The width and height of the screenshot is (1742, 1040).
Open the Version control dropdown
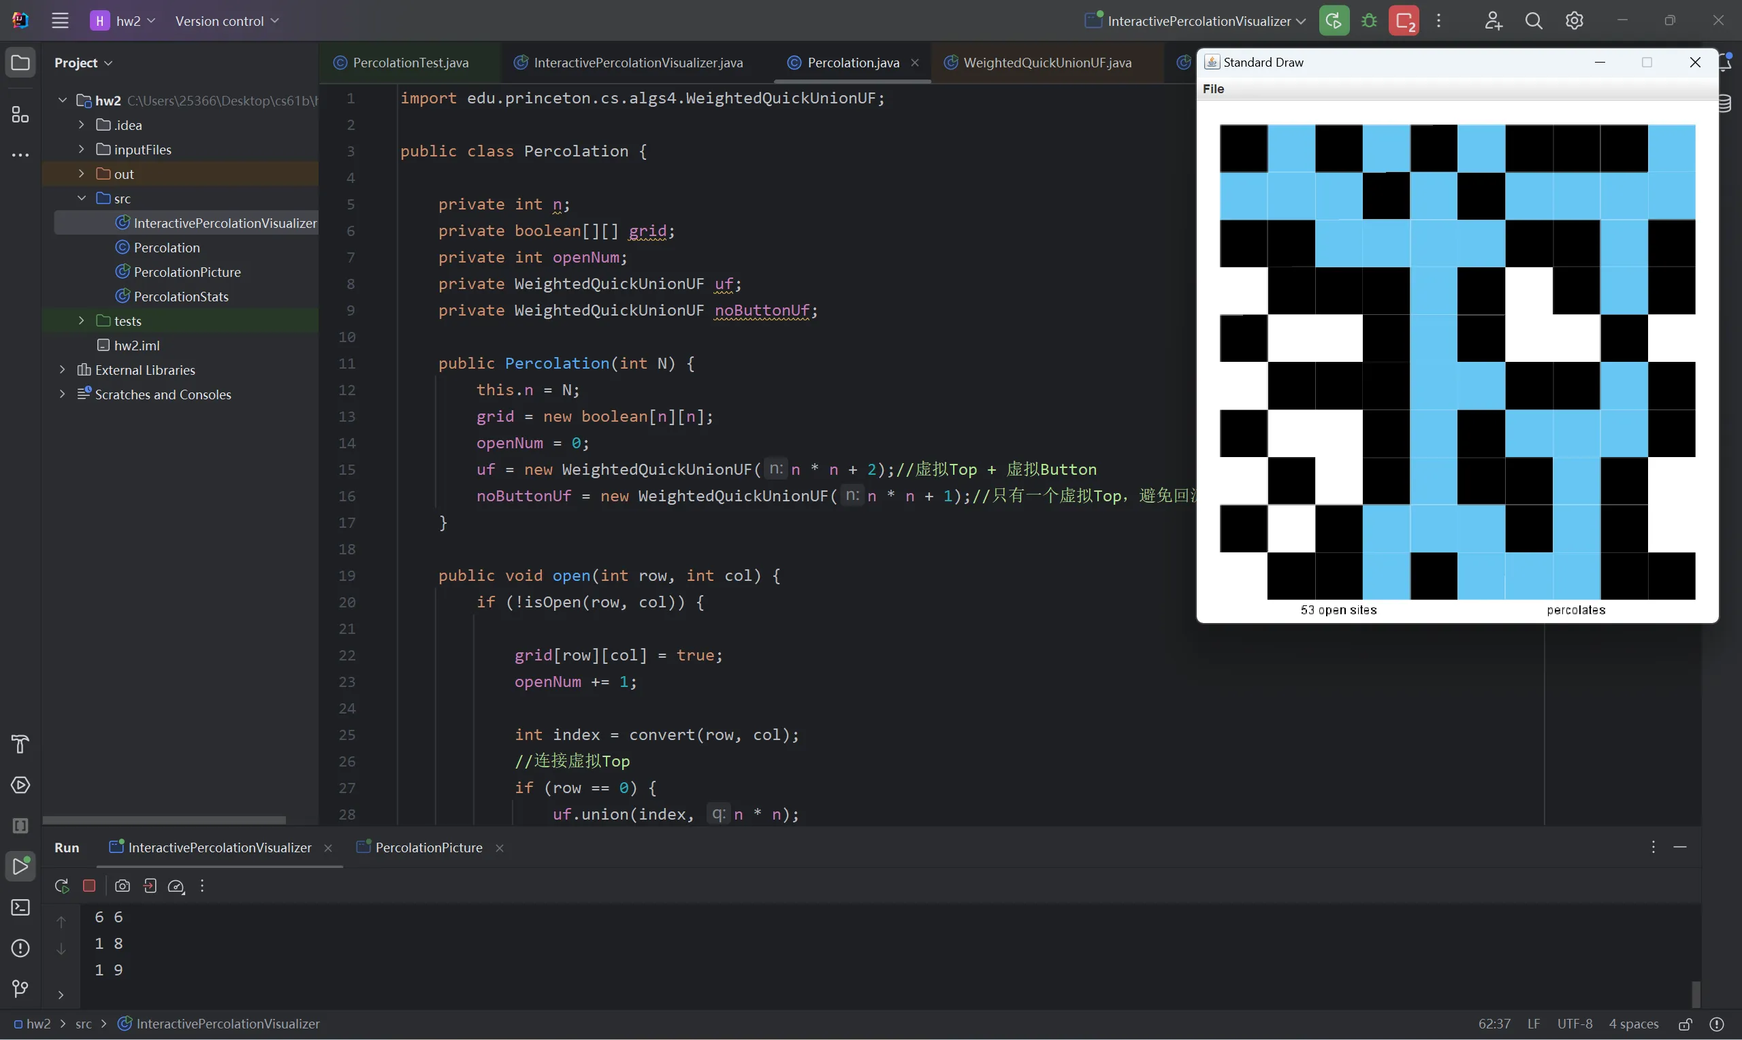coord(227,20)
